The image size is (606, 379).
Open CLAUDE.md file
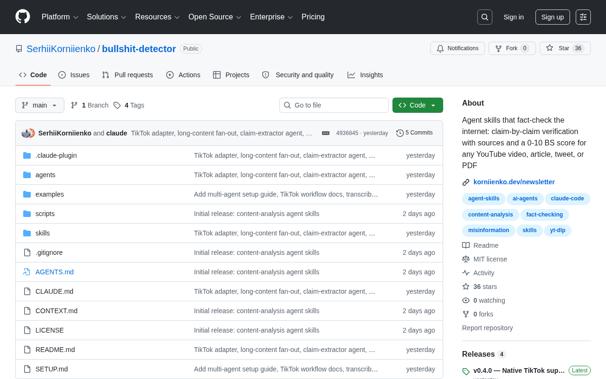pos(54,291)
